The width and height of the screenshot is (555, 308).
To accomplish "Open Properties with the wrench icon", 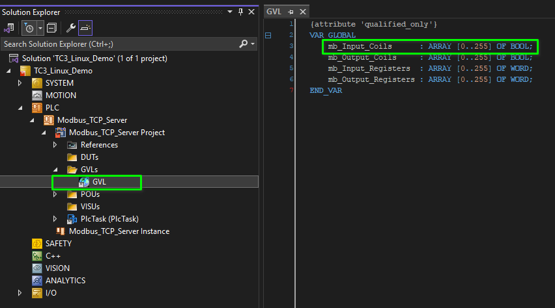I will [x=71, y=28].
